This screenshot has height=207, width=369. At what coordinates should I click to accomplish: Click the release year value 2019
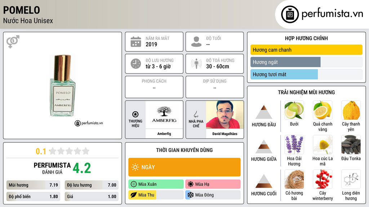pos(151,44)
